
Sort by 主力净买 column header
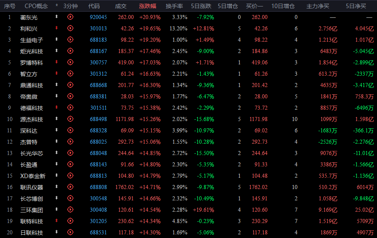pyautogui.click(x=318, y=6)
